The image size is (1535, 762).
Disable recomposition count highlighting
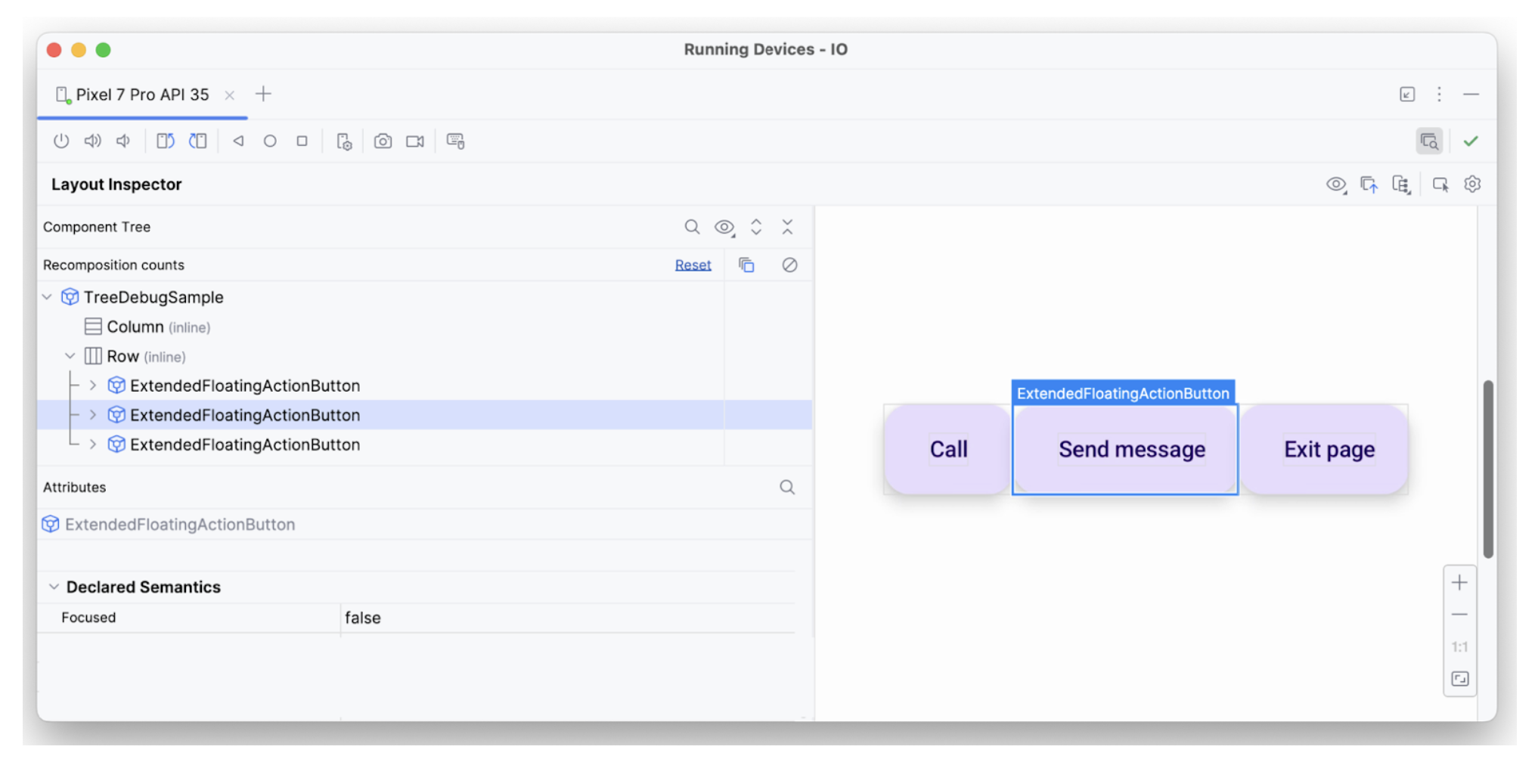[x=789, y=265]
